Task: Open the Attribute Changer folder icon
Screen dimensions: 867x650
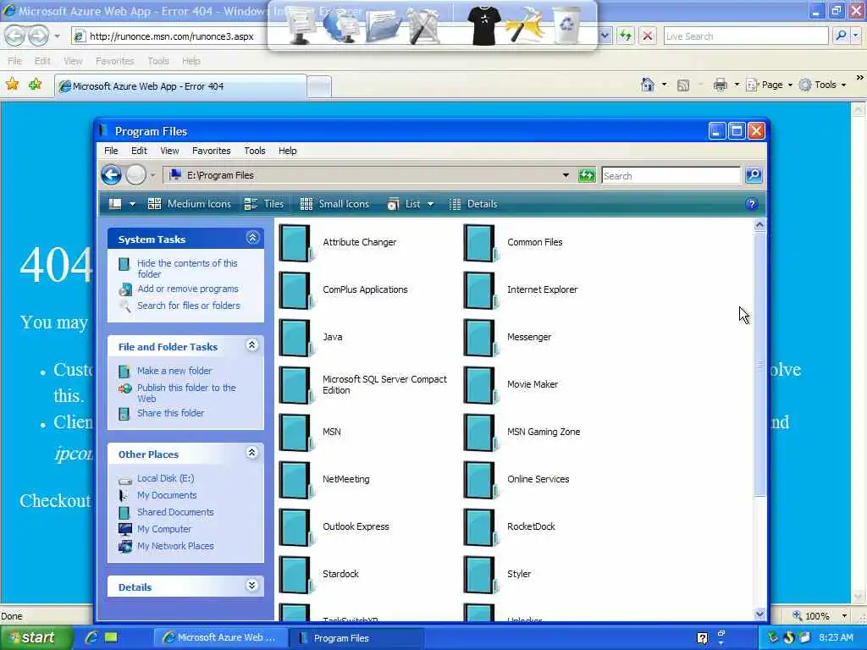Action: [x=295, y=243]
